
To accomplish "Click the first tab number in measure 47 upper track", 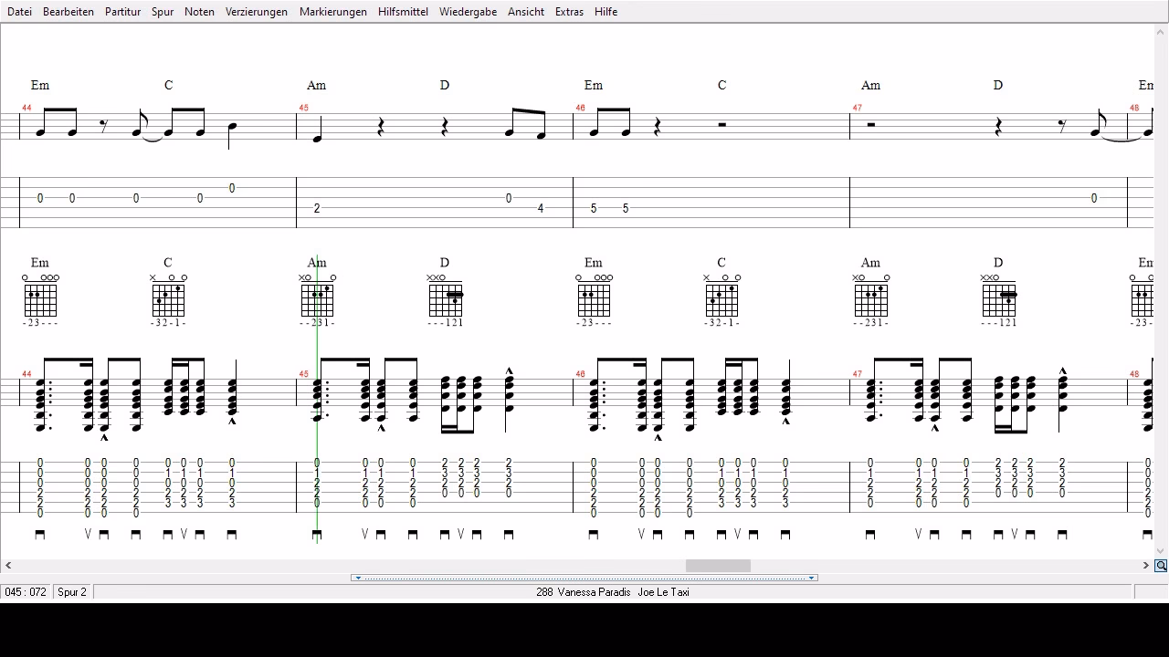I will click(1094, 198).
